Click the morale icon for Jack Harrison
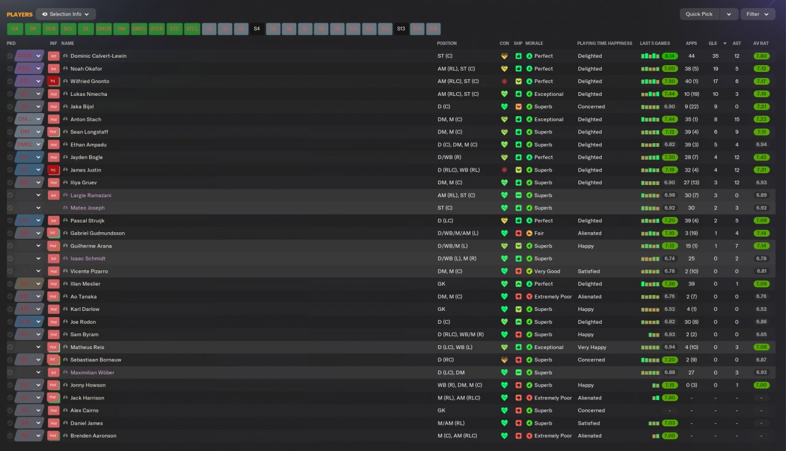This screenshot has height=451, width=786. tap(529, 398)
